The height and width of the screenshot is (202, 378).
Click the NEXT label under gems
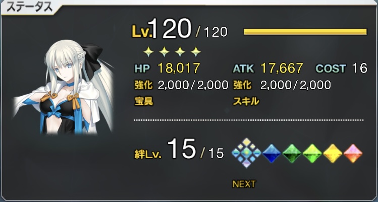pos(244,184)
